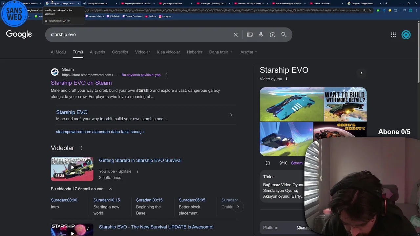Click the Steam favicon in first result

(55, 72)
